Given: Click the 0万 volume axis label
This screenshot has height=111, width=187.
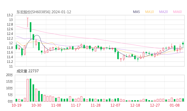Looking at the screenshot, I should pos(10,101).
